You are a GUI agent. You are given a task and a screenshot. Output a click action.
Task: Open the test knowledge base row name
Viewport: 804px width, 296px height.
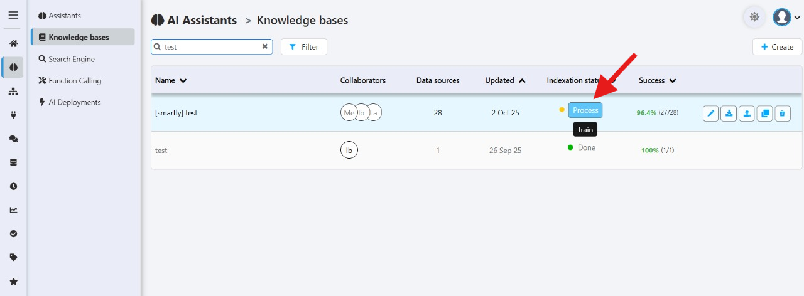pyautogui.click(x=161, y=151)
